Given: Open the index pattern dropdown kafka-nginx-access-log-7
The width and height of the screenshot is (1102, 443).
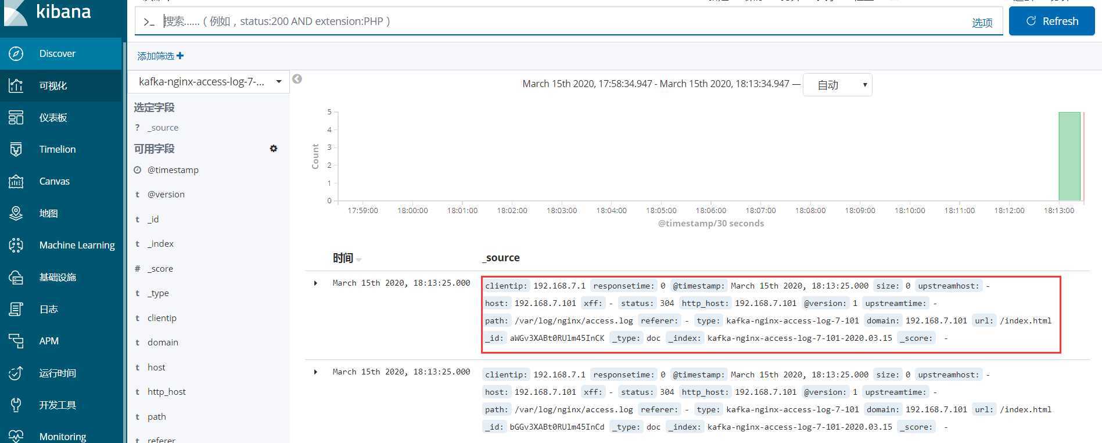Looking at the screenshot, I should click(x=209, y=82).
